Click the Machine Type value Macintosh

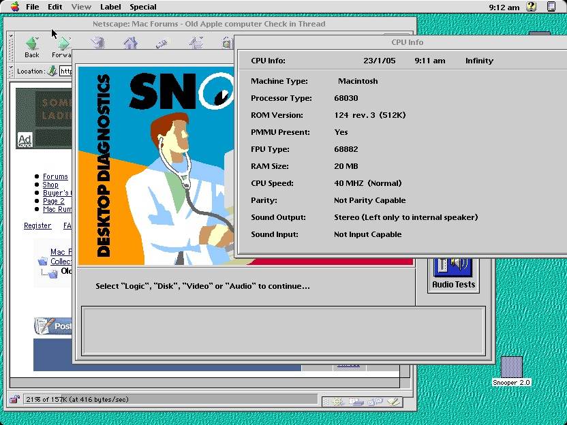point(358,81)
